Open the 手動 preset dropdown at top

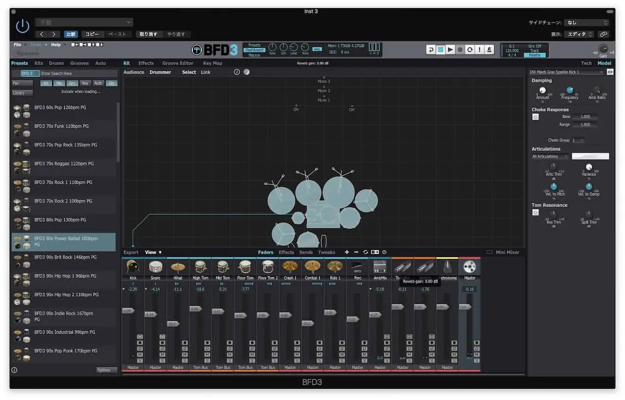click(x=83, y=22)
